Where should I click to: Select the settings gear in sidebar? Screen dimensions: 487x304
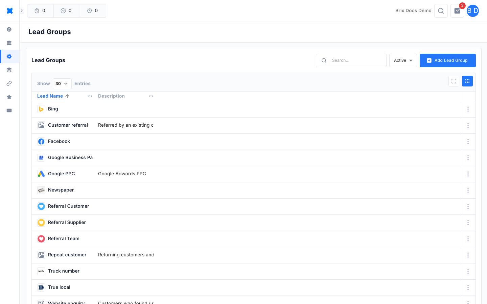[9, 56]
